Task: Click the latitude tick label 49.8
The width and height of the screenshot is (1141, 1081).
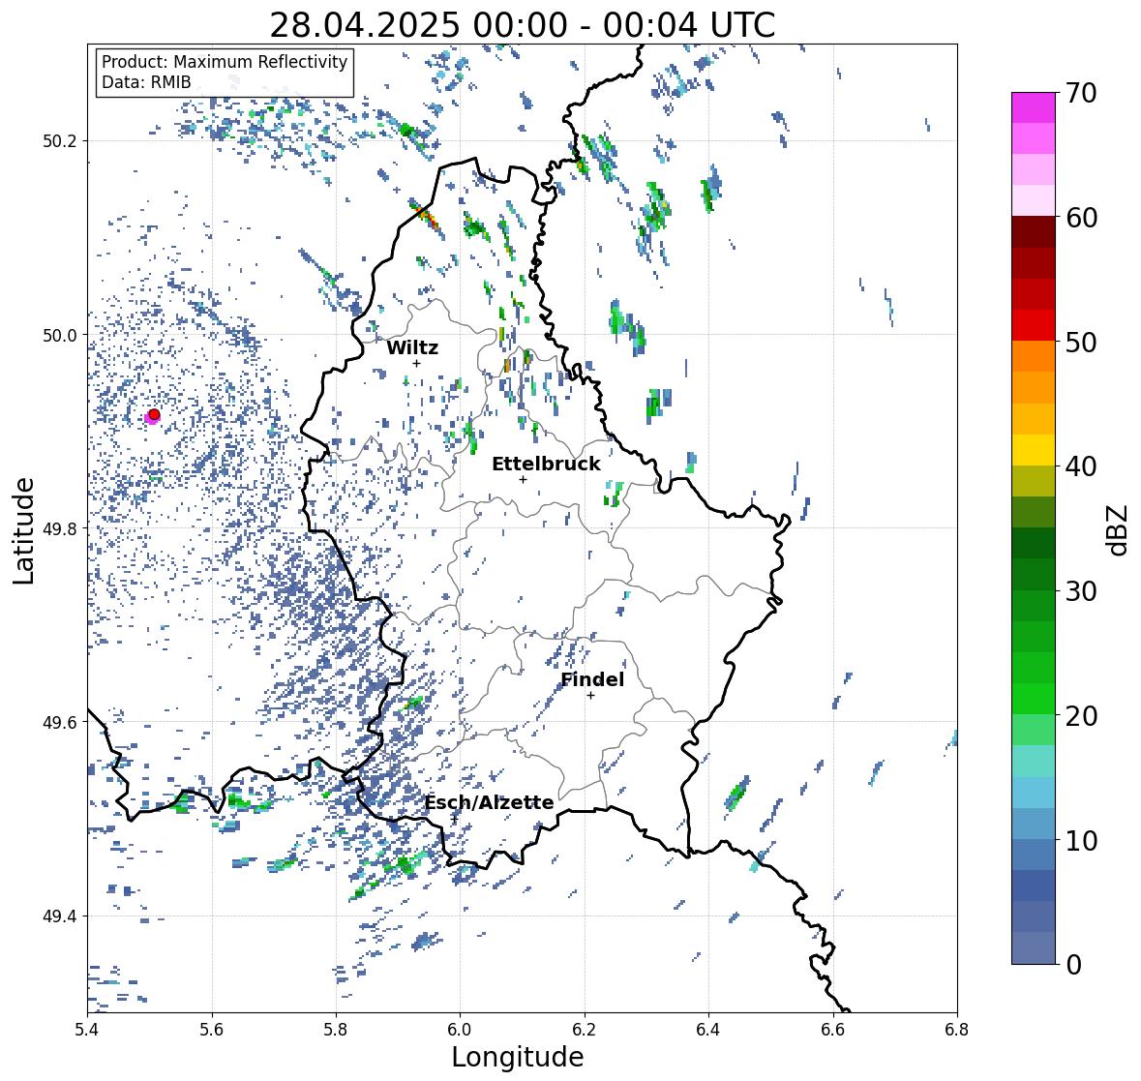Action: pos(60,528)
